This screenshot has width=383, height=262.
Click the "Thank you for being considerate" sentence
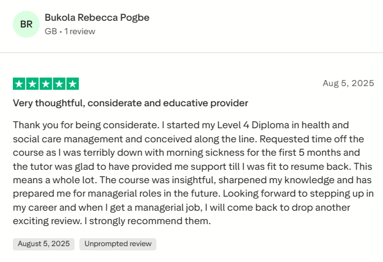click(x=85, y=125)
